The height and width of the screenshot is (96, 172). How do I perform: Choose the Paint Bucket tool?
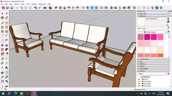[x=2, y=18]
